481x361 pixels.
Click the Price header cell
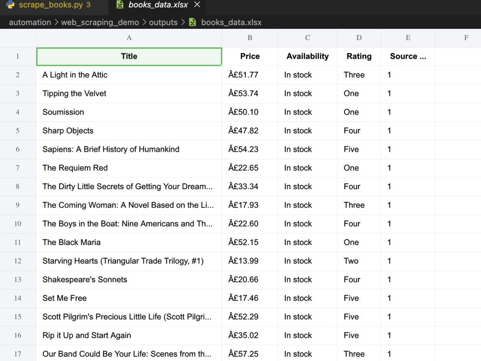point(250,56)
